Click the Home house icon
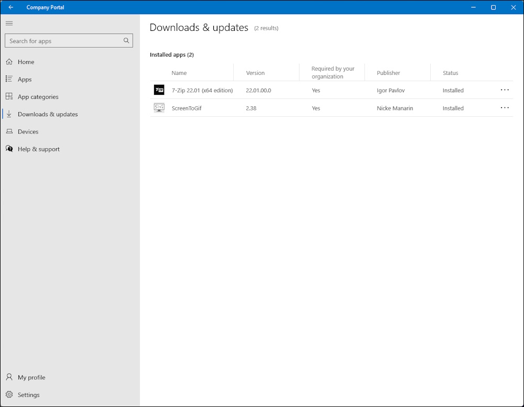The height and width of the screenshot is (407, 524). 9,61
